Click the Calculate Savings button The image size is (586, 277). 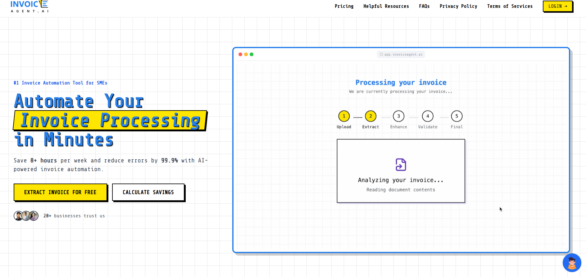(x=148, y=192)
